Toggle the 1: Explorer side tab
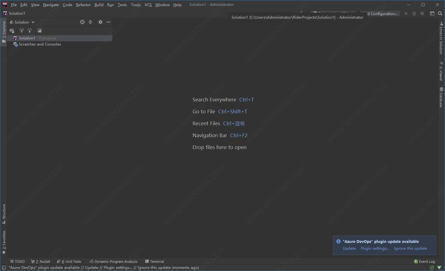The width and height of the screenshot is (445, 271). click(4, 32)
